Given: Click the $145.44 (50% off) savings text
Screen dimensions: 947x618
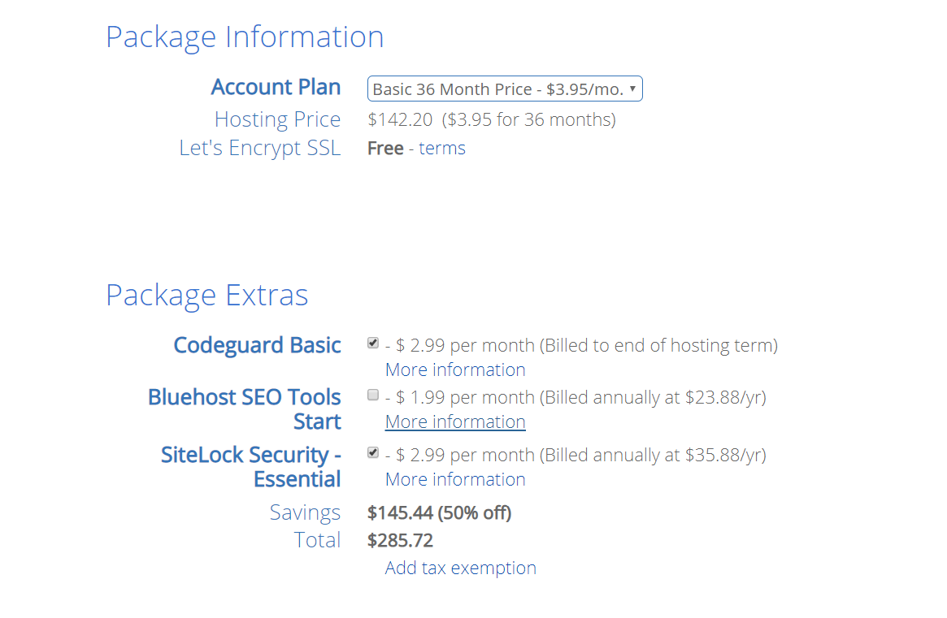Looking at the screenshot, I should point(440,513).
